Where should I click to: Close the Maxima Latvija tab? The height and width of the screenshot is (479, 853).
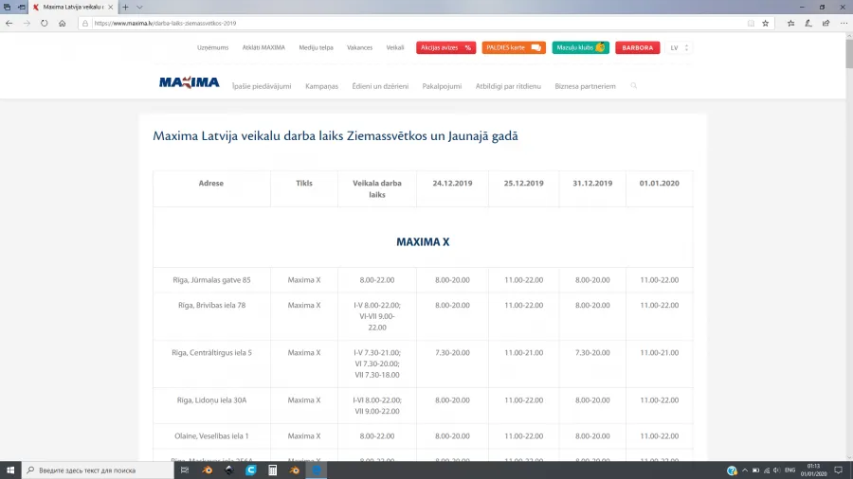(111, 7)
